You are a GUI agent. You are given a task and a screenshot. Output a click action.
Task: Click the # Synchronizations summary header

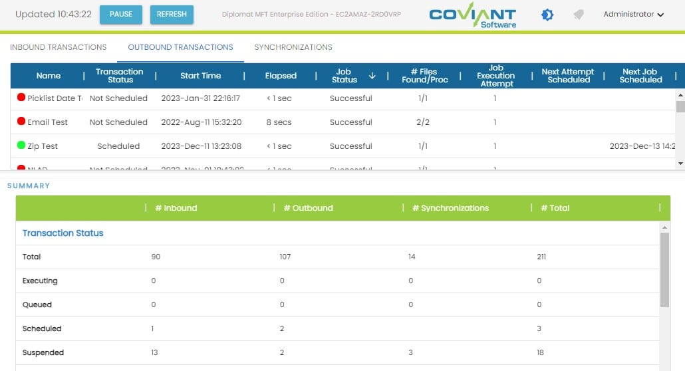pos(450,208)
